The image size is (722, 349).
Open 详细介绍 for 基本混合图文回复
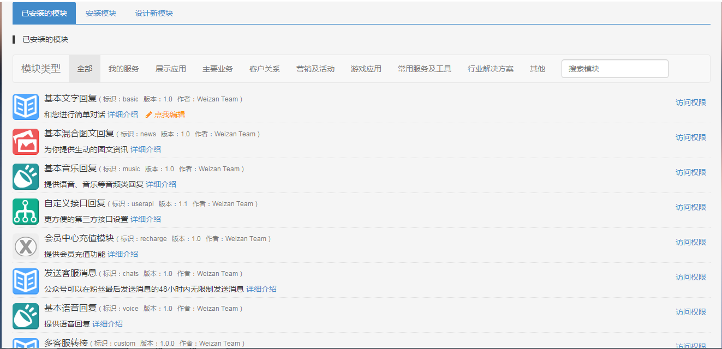pos(146,149)
